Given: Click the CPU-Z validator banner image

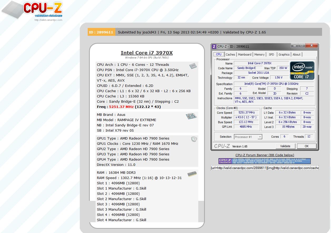Looking at the screenshot, I should (265, 161).
